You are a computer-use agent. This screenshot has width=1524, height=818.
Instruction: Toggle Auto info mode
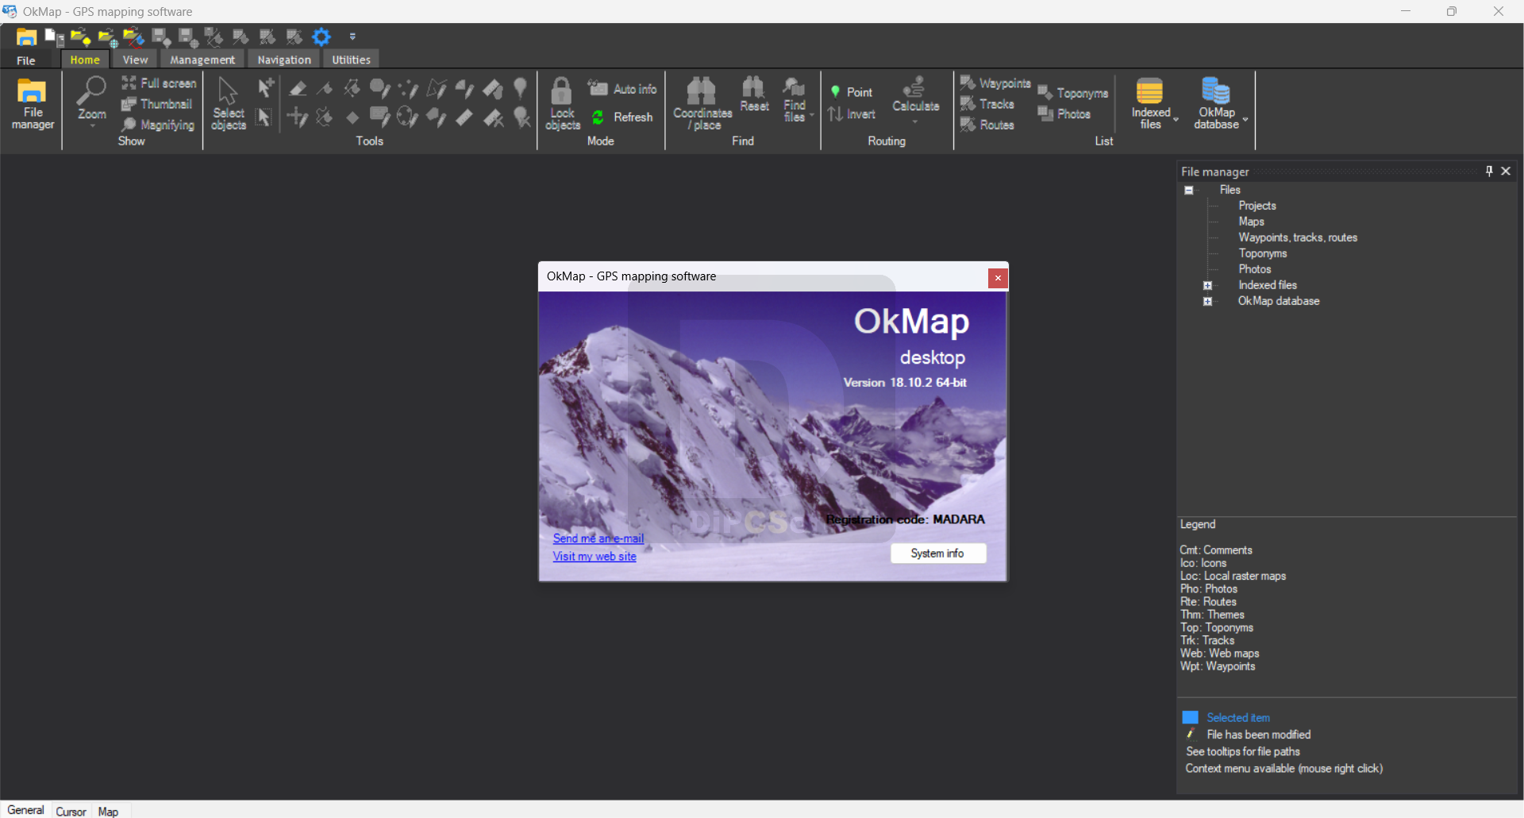(622, 89)
